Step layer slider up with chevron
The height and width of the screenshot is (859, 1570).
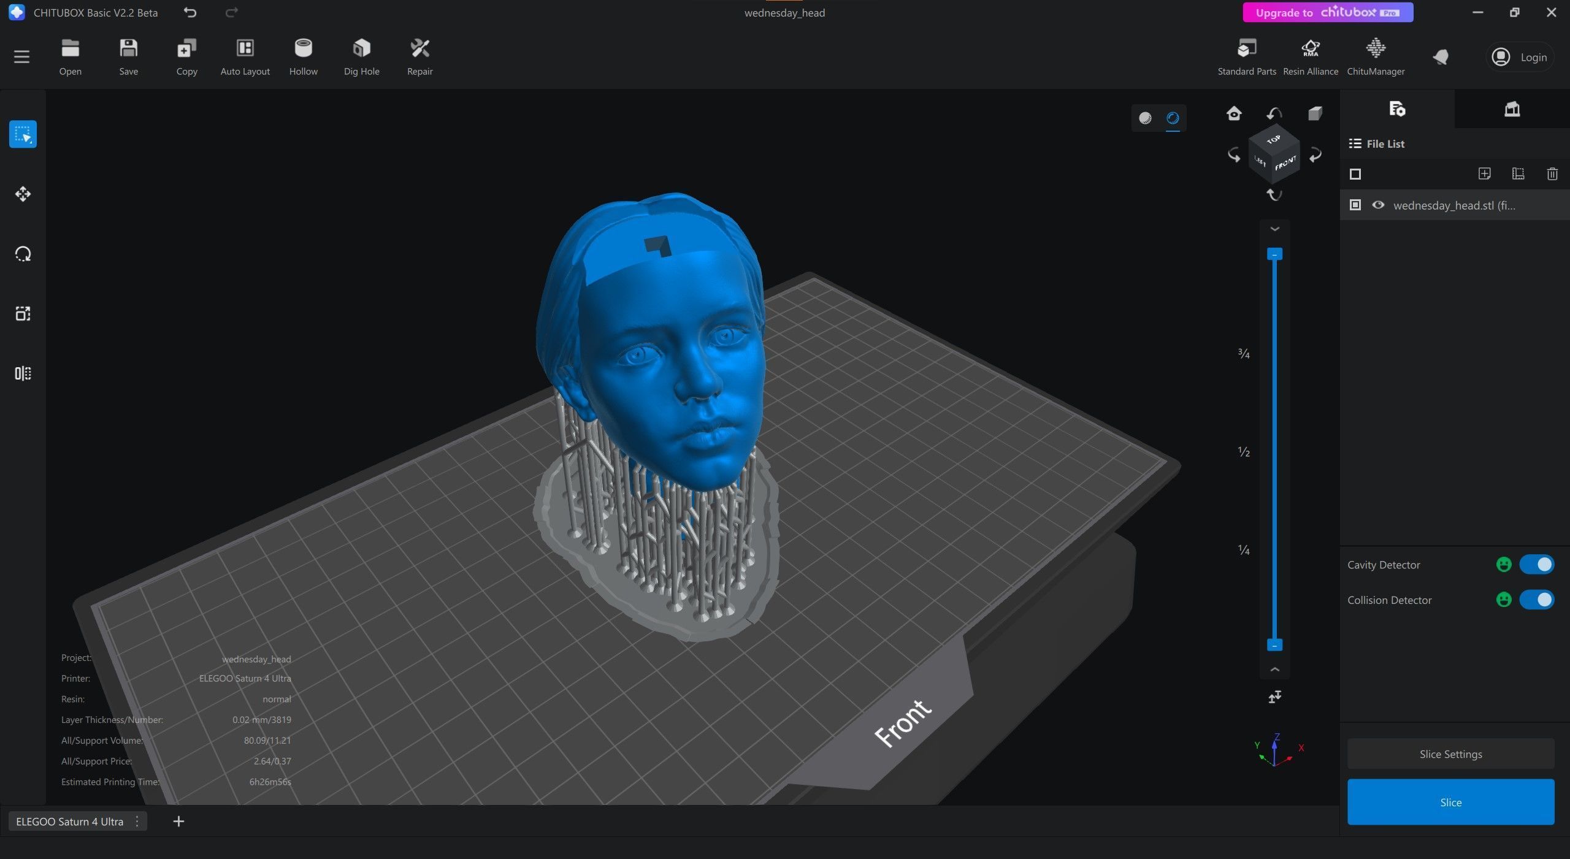(1275, 669)
